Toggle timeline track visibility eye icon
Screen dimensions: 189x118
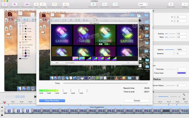pyautogui.click(x=2, y=107)
